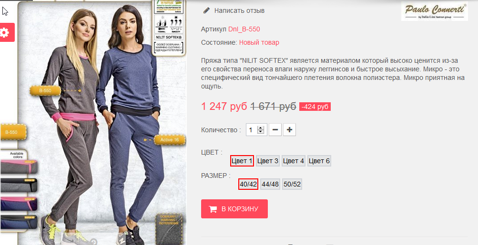Add product with В КОРЗИНУ button
The image size is (478, 245).
(234, 209)
